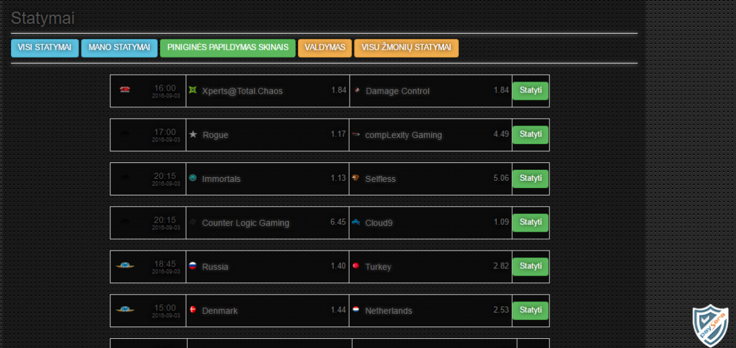Image resolution: width=736 pixels, height=348 pixels.
Task: Click Statyti for Denmark vs Netherlands
Action: click(x=531, y=311)
